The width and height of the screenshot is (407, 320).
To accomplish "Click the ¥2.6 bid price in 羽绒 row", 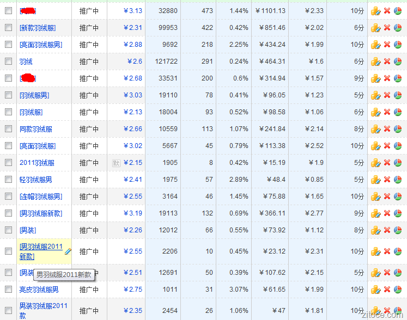I will click(135, 61).
